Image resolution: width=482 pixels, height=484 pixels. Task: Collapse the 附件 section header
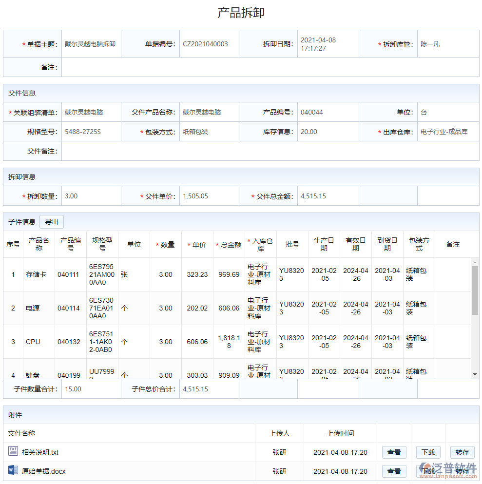(x=15, y=414)
